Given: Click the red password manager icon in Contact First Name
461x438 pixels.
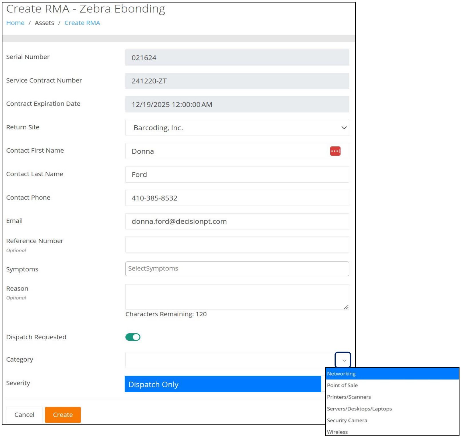Looking at the screenshot, I should (335, 151).
